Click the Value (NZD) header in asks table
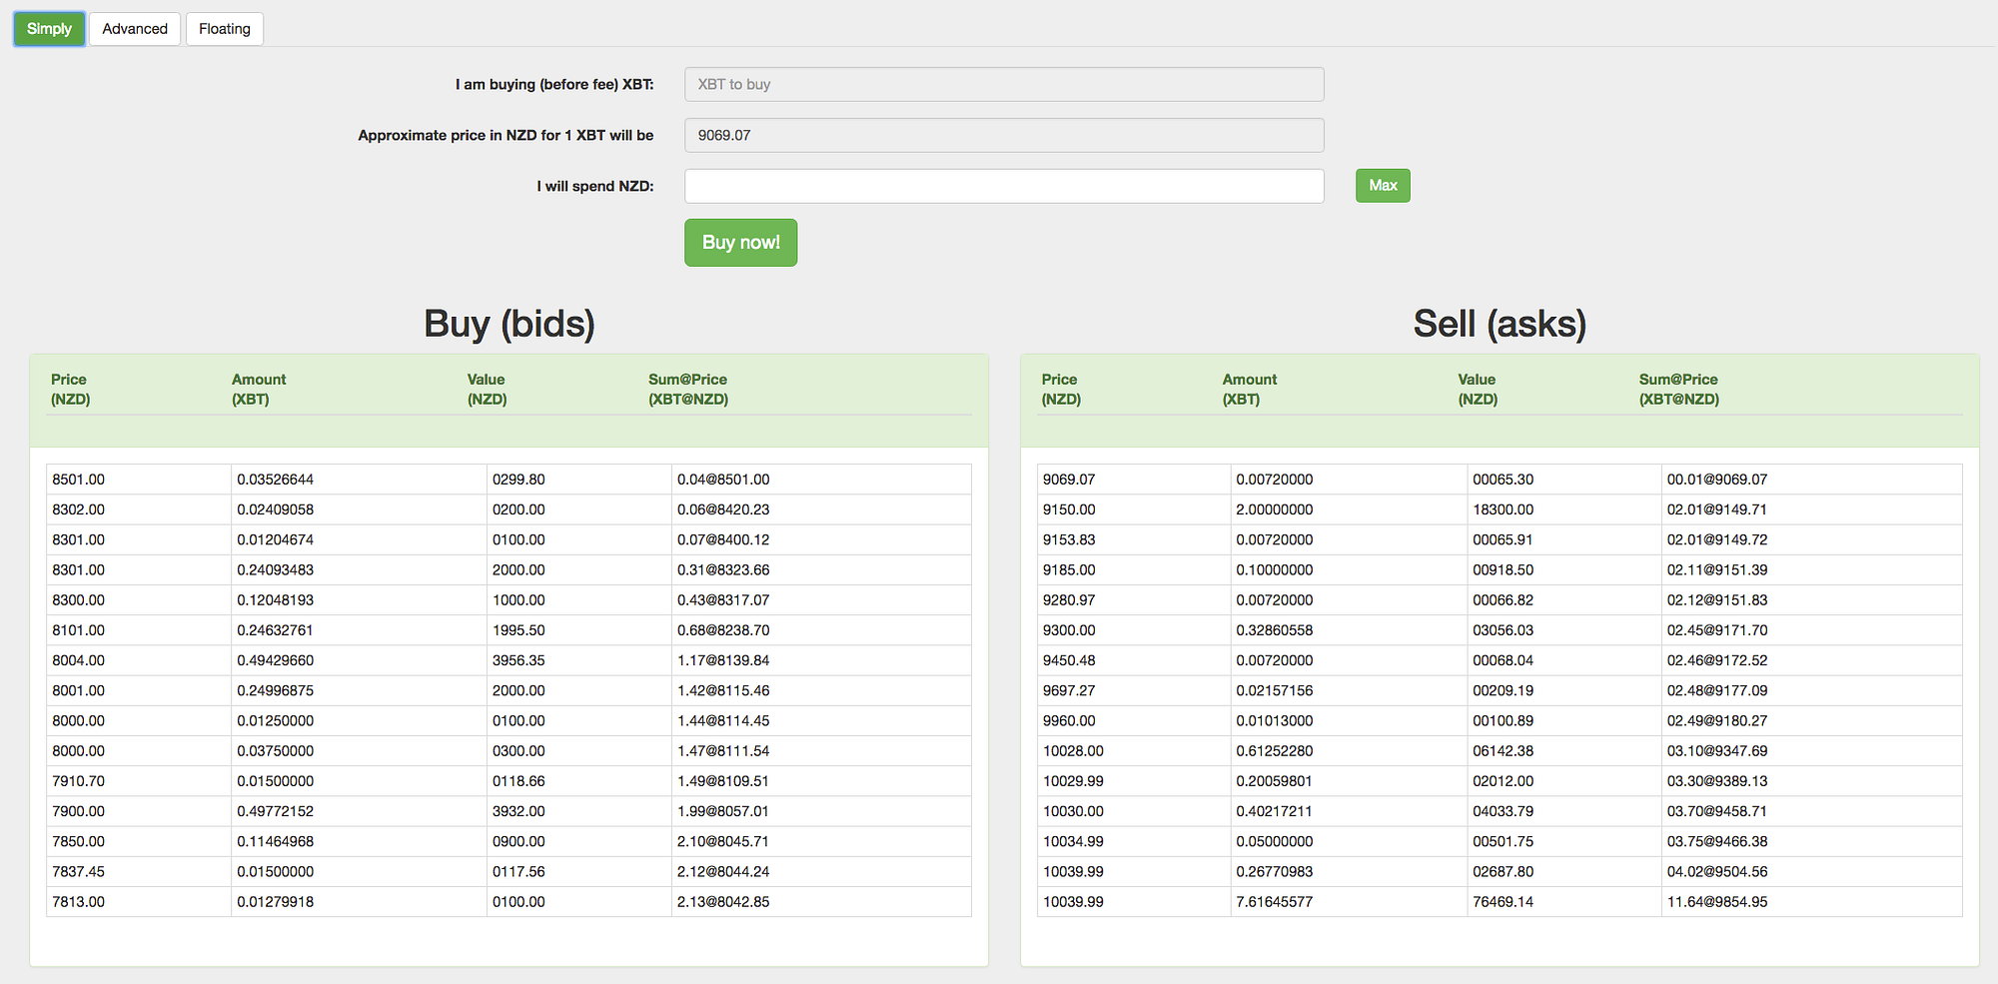The image size is (1998, 984). 1478,390
